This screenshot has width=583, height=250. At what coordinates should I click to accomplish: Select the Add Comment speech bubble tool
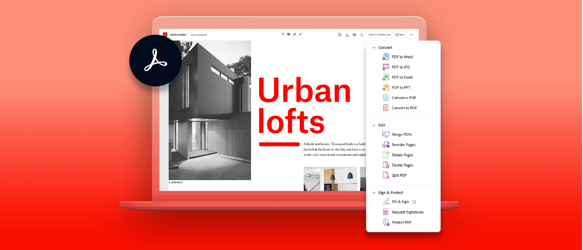click(x=288, y=35)
